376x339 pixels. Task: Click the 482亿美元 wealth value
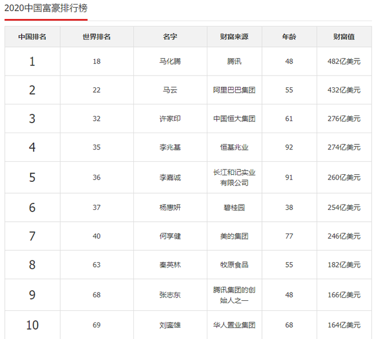point(344,62)
